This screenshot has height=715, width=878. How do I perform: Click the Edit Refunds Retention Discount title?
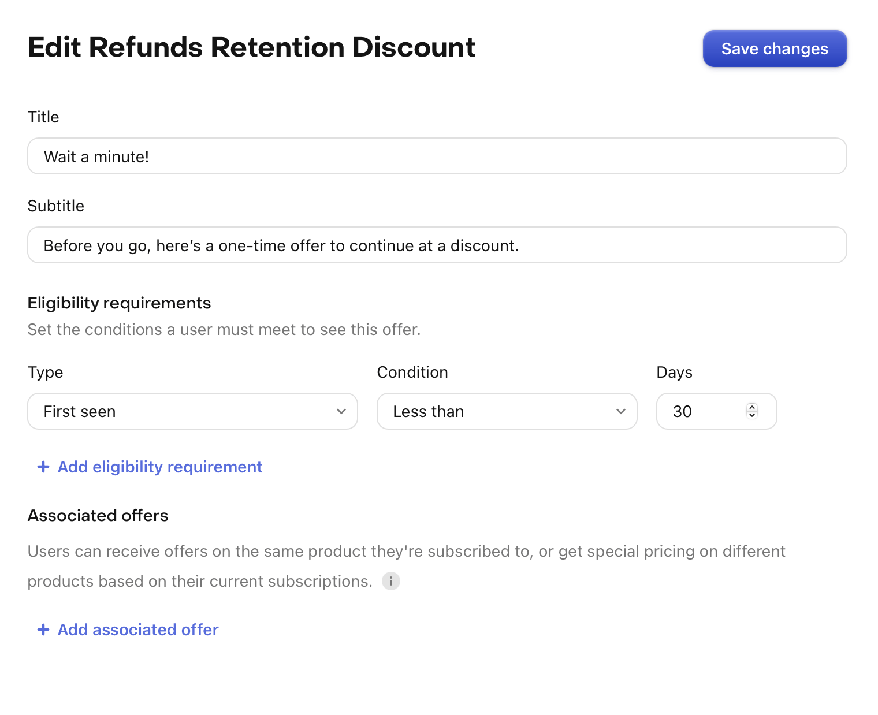pyautogui.click(x=251, y=47)
